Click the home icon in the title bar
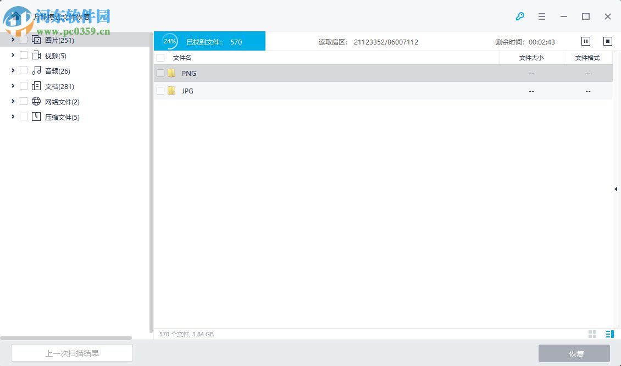This screenshot has height=366, width=621. click(x=16, y=16)
